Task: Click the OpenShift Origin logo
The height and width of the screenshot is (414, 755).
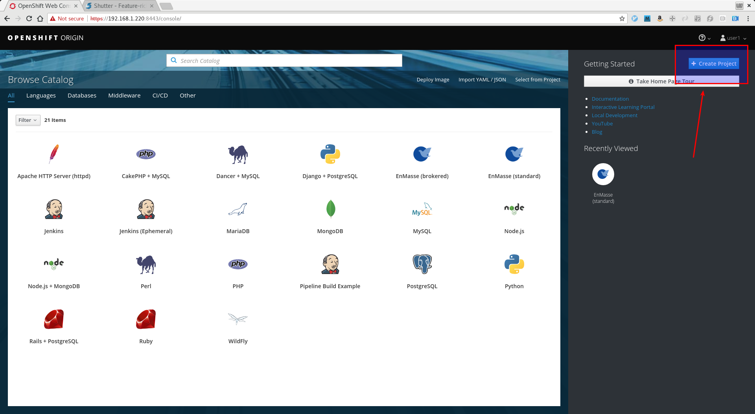Action: pyautogui.click(x=46, y=38)
